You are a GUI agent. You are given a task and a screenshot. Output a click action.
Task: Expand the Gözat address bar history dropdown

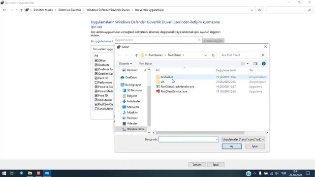(205, 55)
